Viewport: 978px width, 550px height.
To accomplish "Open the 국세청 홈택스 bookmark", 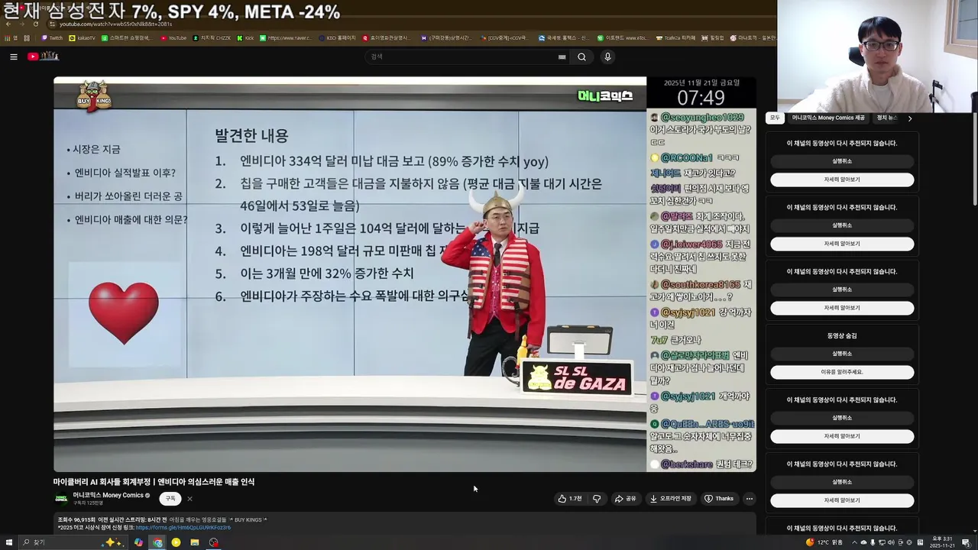I will [x=563, y=37].
